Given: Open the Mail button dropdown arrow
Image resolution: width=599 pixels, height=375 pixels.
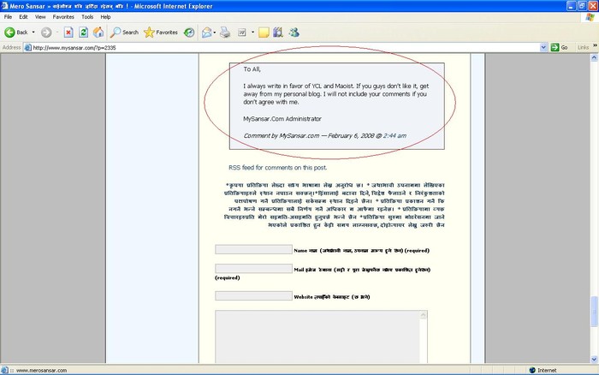Looking at the screenshot, I should point(216,32).
